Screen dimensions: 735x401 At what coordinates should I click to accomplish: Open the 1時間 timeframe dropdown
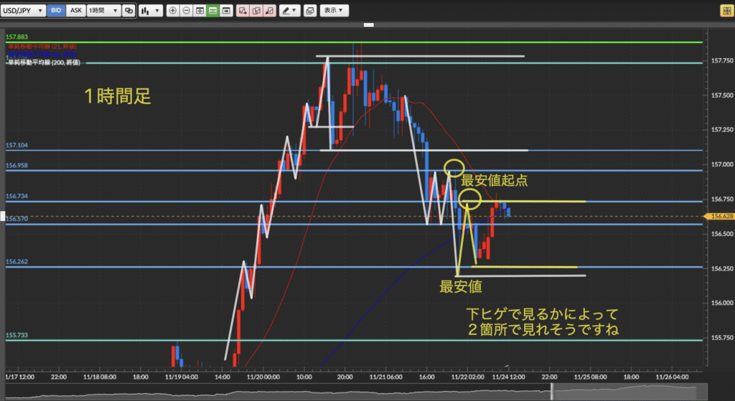pos(103,11)
